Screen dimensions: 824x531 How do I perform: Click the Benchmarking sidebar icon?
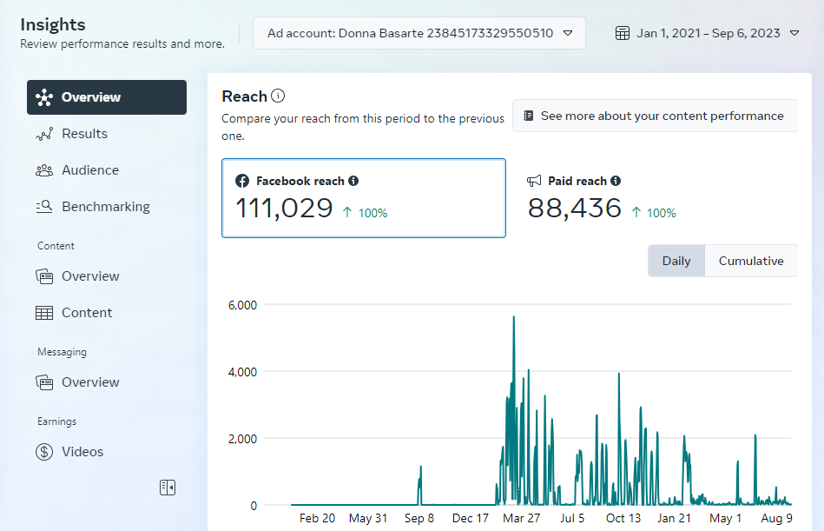click(44, 207)
